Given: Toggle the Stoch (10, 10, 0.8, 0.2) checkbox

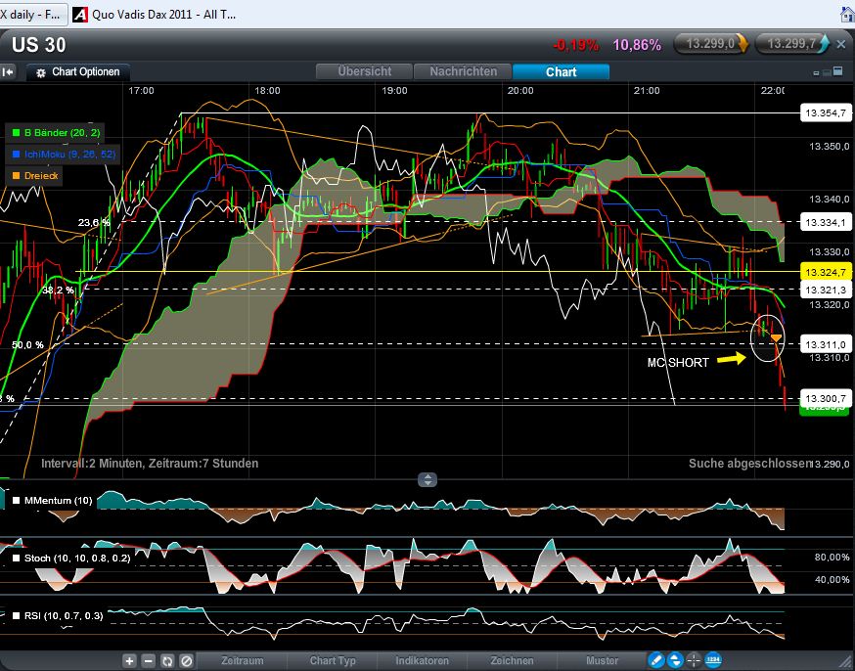Looking at the screenshot, I should click(x=17, y=559).
